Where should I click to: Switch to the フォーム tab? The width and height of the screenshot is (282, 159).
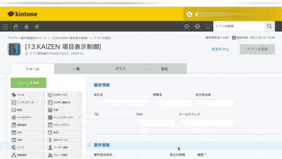[32, 69]
